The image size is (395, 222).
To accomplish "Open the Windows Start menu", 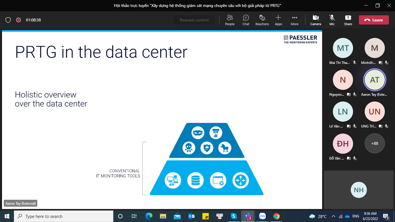I will click(7, 216).
